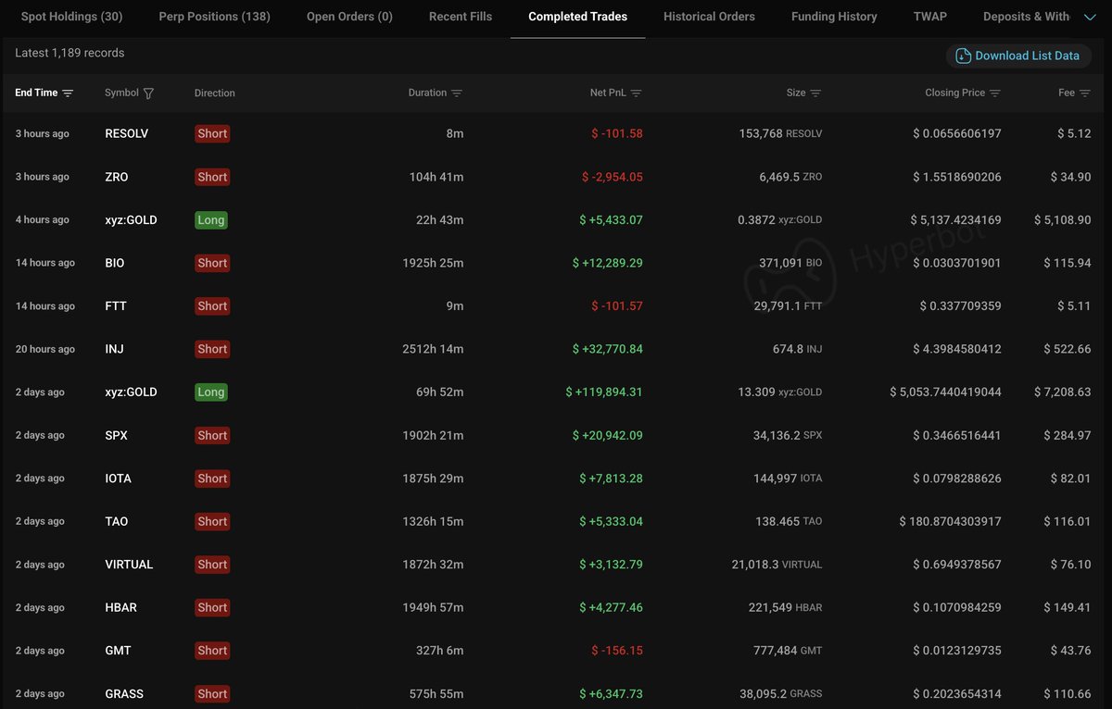Viewport: 1112px width, 709px height.
Task: Sort trades by Duration icon
Action: point(457,93)
